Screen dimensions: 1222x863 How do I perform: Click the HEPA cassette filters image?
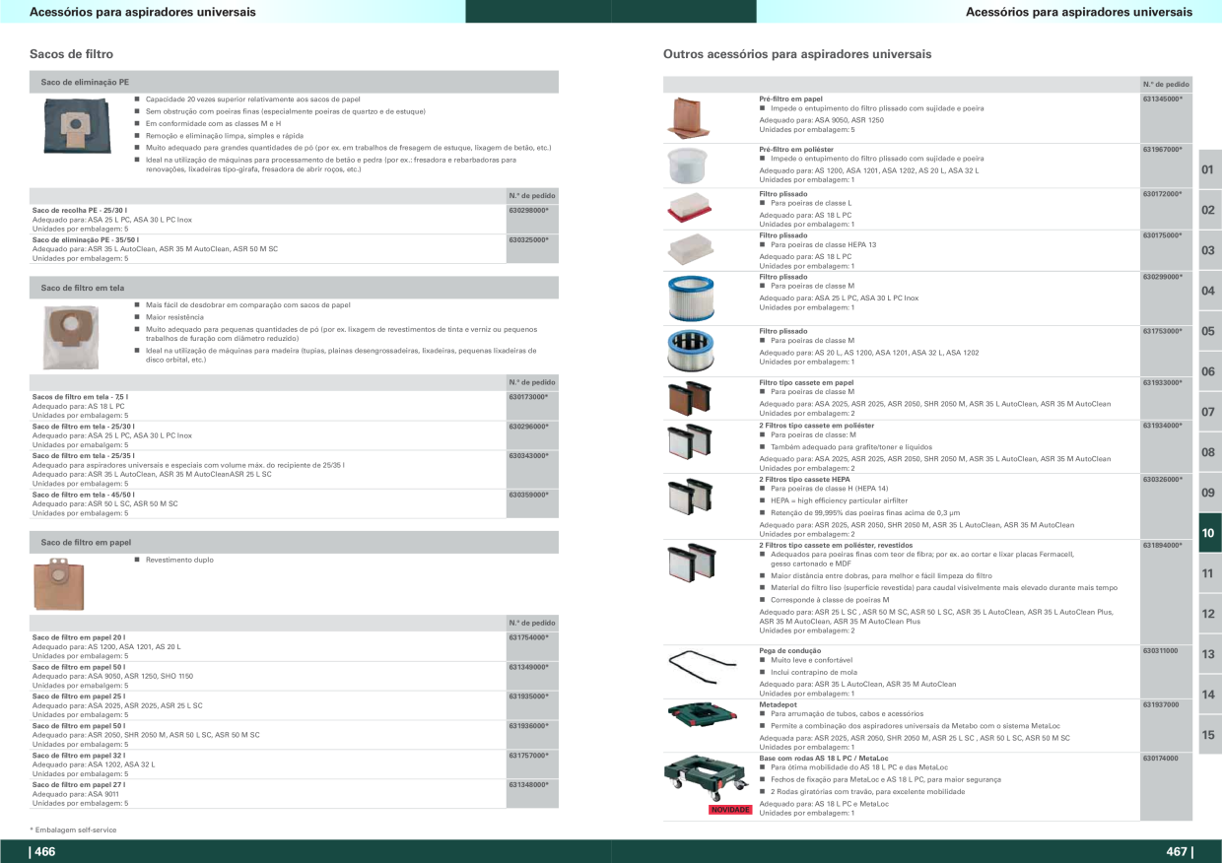coord(689,496)
